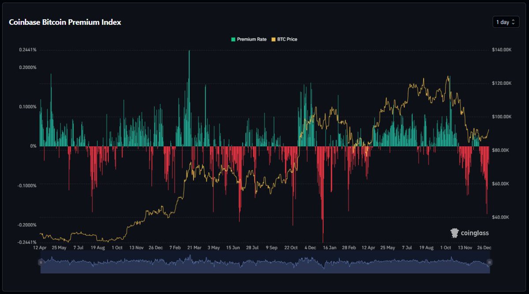The image size is (529, 294).
Task: Change timeframe by opening the period selector
Action: pos(505,22)
